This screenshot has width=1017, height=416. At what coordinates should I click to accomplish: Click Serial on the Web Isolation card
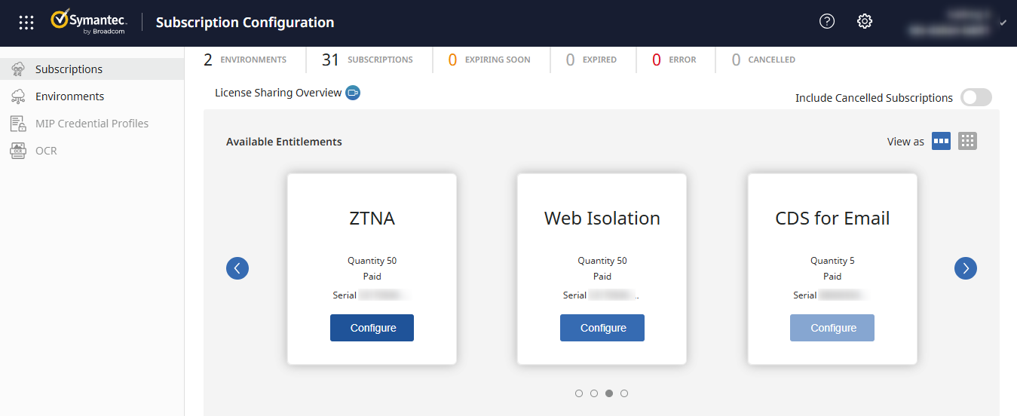pyautogui.click(x=574, y=295)
